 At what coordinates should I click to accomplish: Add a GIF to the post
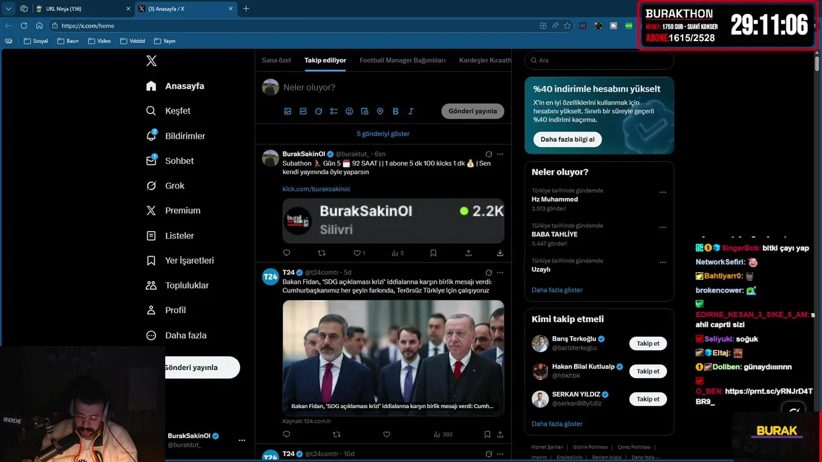click(303, 111)
